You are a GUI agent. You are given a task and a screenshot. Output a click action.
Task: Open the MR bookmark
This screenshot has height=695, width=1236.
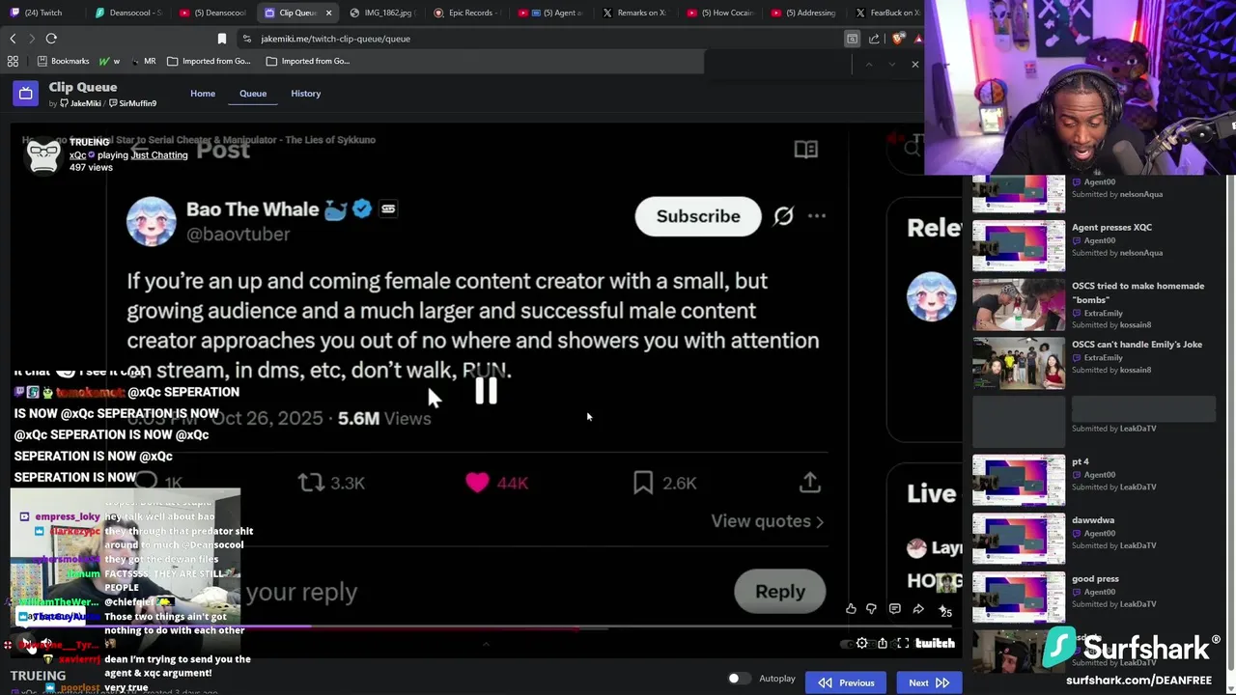(142, 61)
